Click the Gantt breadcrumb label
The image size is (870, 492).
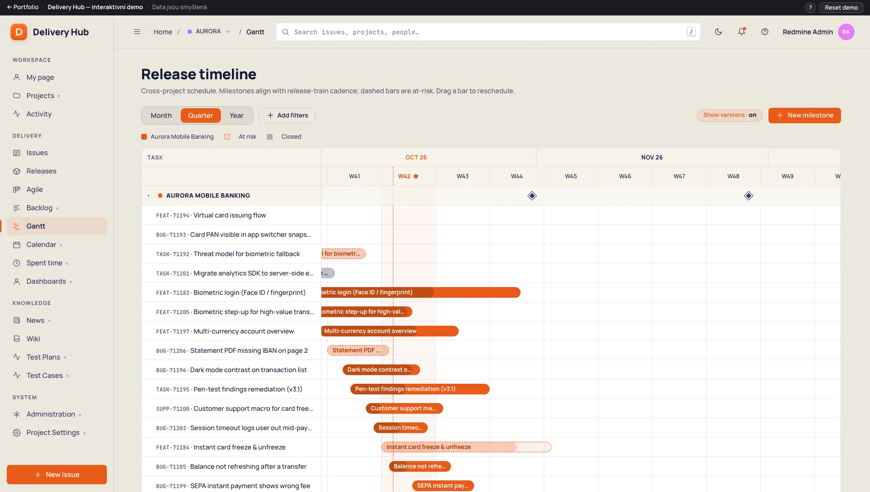tap(255, 32)
